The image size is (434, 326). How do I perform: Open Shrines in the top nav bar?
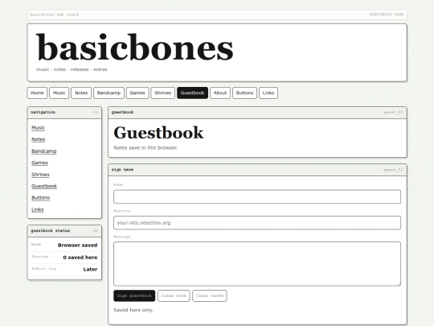coord(162,93)
